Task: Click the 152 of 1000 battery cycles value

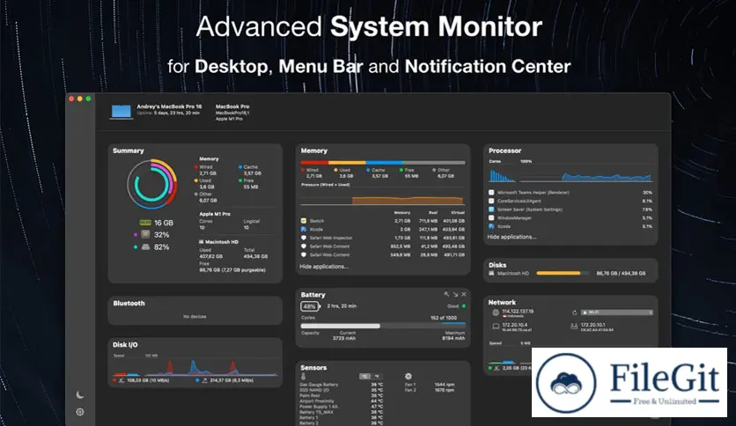Action: pyautogui.click(x=444, y=318)
